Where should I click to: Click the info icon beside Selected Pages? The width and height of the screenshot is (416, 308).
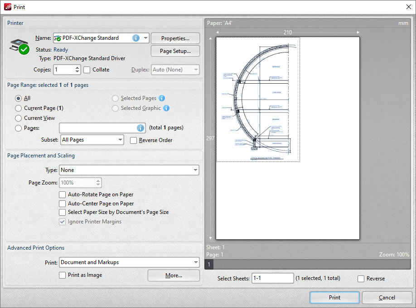click(x=162, y=98)
